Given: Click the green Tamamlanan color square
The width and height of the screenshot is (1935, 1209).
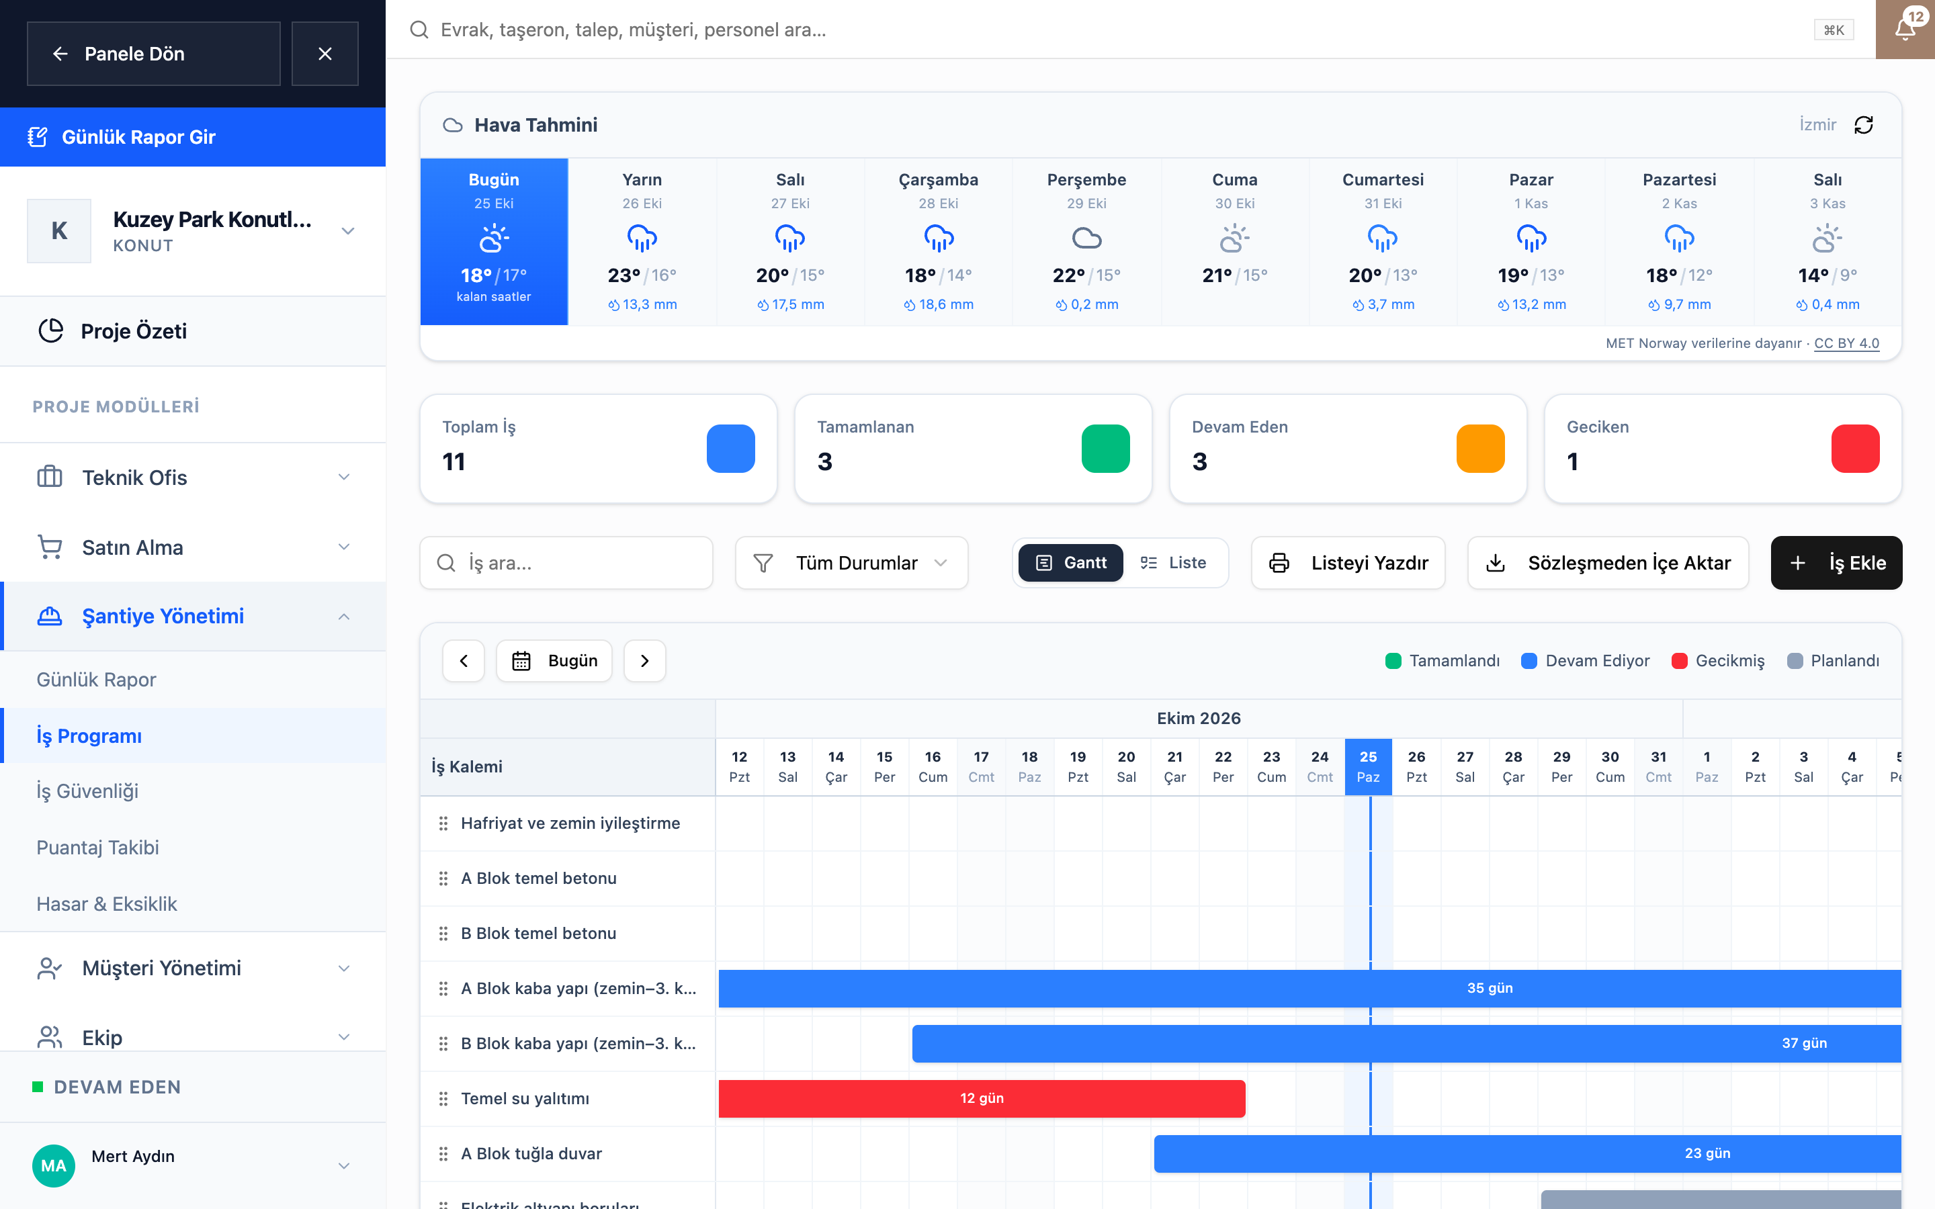Looking at the screenshot, I should 1105,449.
